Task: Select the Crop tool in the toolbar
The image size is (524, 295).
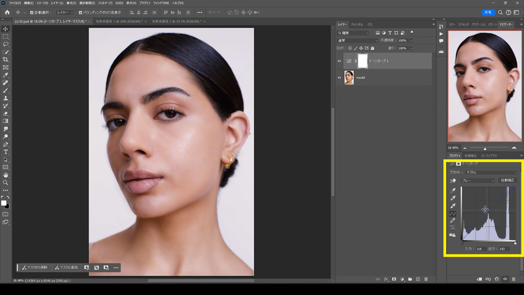Action: click(6, 60)
